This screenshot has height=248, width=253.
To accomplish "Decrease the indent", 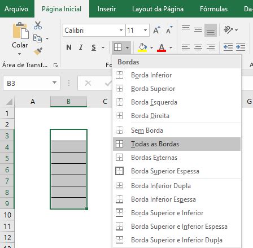I will point(228,47).
